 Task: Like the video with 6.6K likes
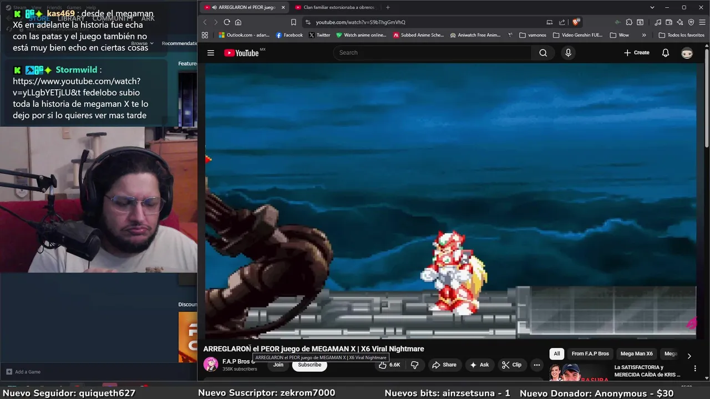[x=390, y=365]
